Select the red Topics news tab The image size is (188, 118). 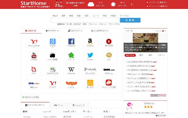(130, 55)
